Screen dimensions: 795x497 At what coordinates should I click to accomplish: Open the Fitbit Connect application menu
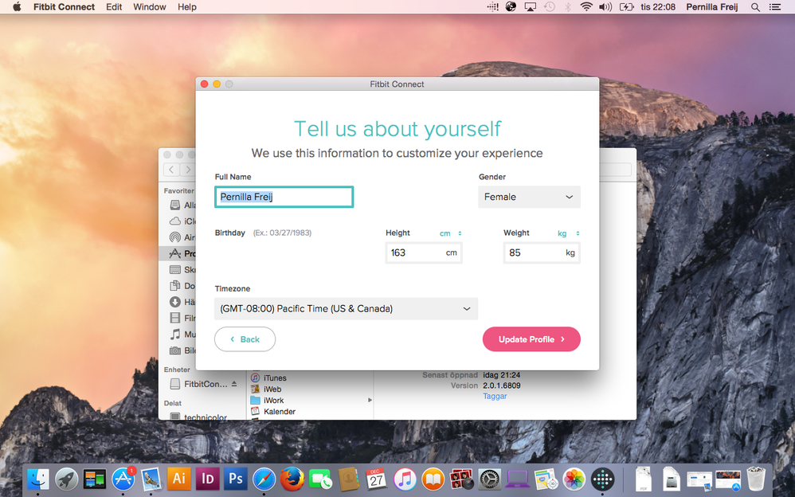tap(64, 7)
